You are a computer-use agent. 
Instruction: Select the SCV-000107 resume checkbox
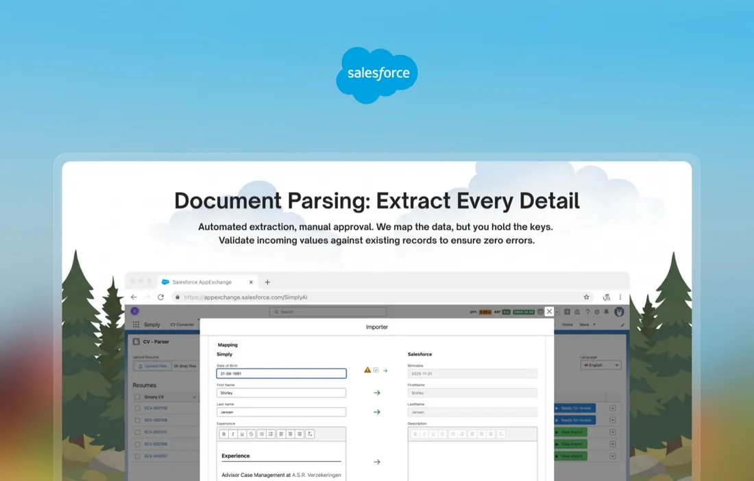[x=138, y=432]
